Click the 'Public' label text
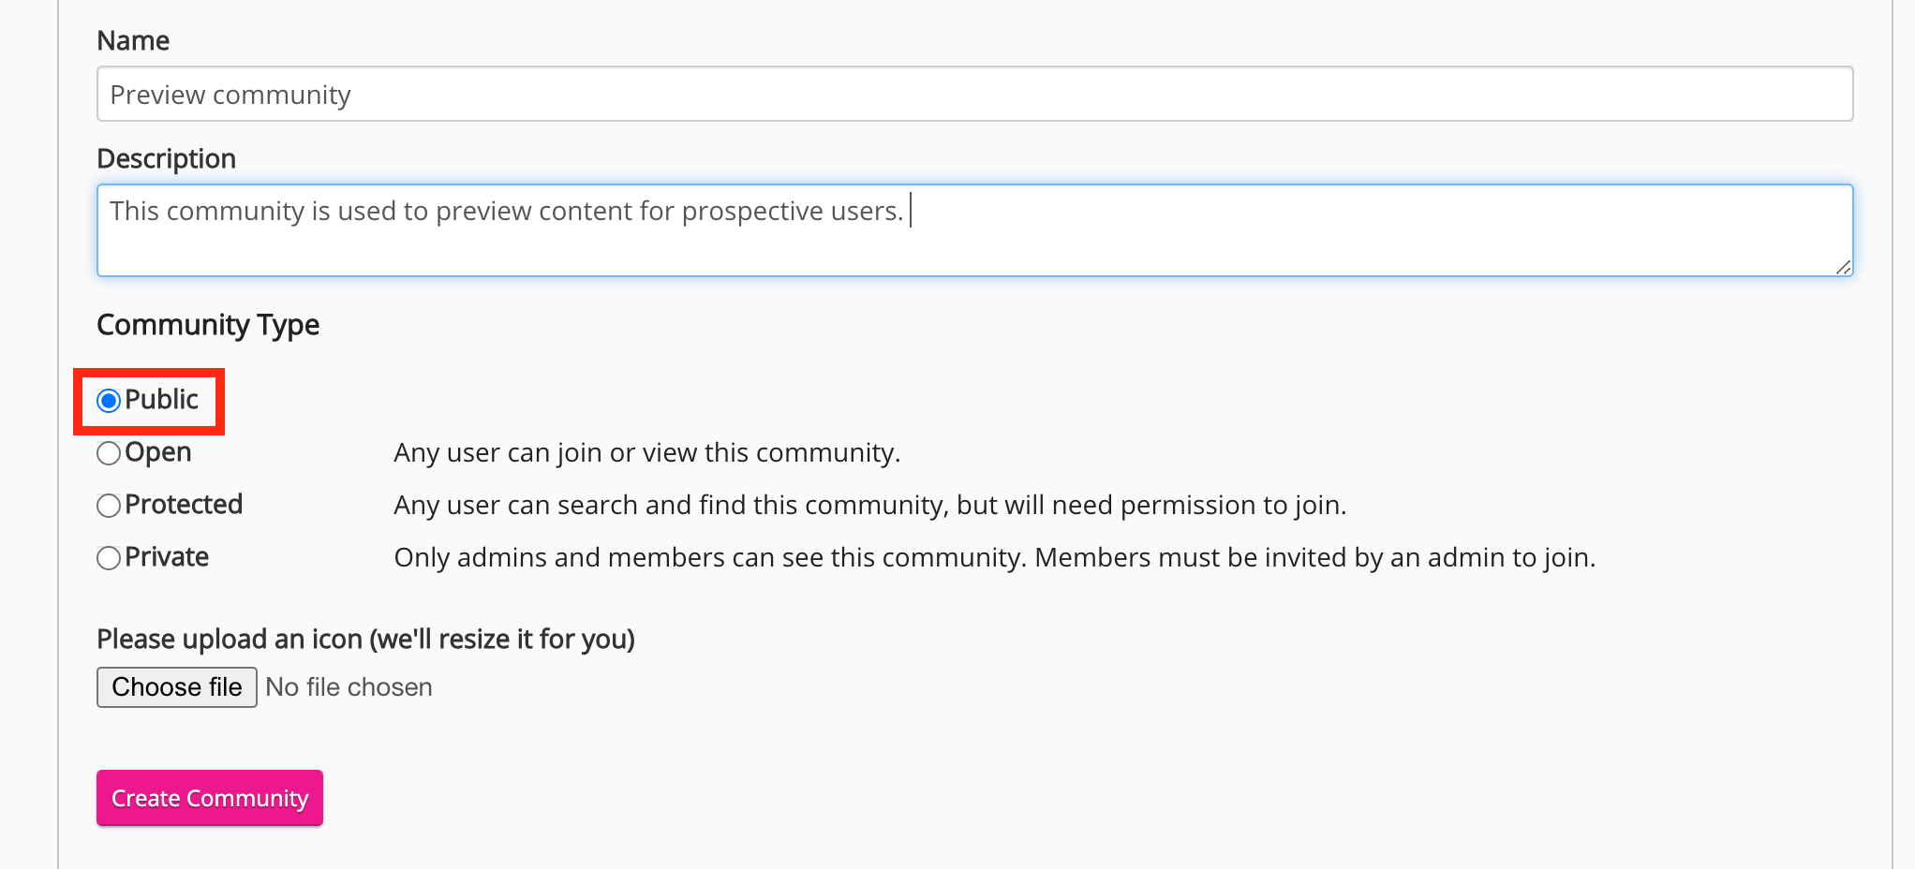Screen dimensions: 1915x869 pos(161,400)
